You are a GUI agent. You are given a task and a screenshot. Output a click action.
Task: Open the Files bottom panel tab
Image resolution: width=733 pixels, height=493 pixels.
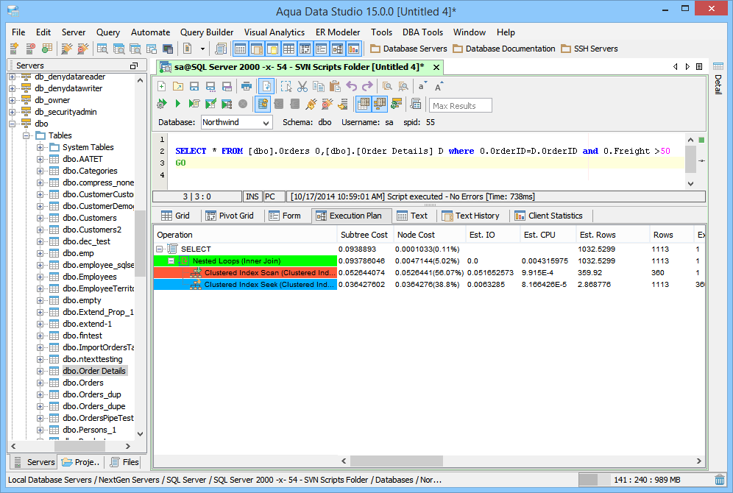coord(124,462)
